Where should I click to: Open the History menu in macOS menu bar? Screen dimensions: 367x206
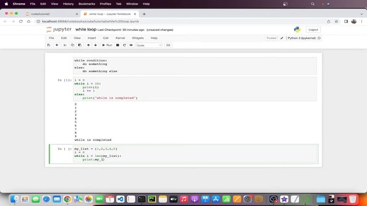[68, 4]
